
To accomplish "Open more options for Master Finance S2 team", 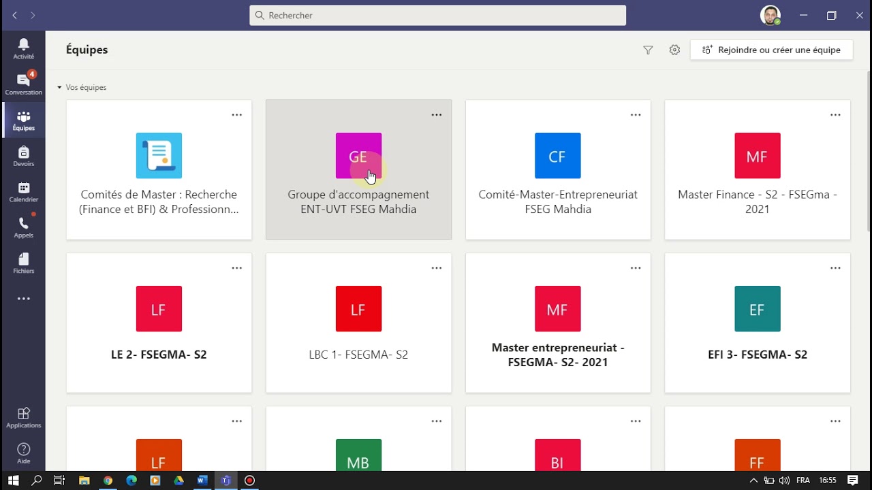I will 835,115.
